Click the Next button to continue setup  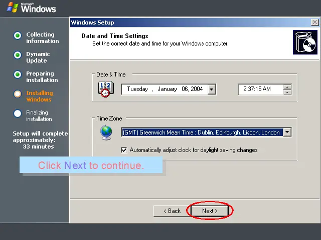click(210, 211)
